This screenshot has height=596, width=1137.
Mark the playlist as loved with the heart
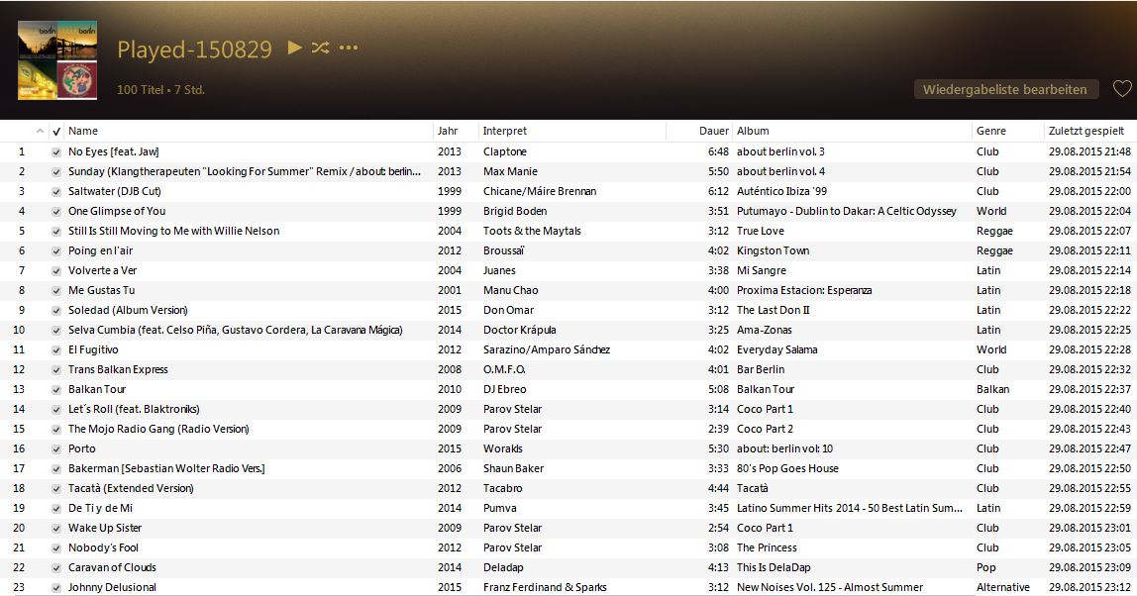coord(1122,88)
